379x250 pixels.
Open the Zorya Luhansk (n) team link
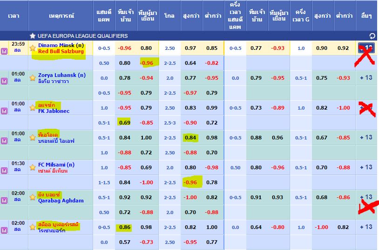pos(62,75)
